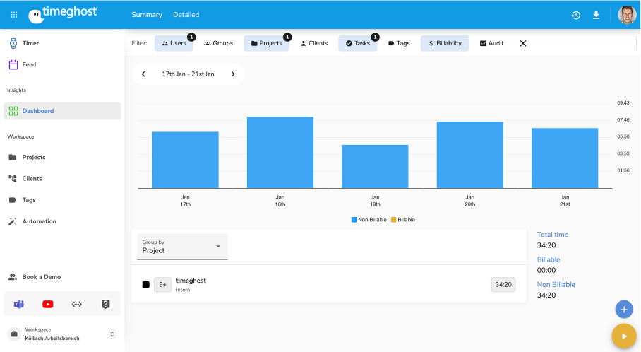The height and width of the screenshot is (352, 641).
Task: Start timer with yellow play button
Action: point(623,336)
